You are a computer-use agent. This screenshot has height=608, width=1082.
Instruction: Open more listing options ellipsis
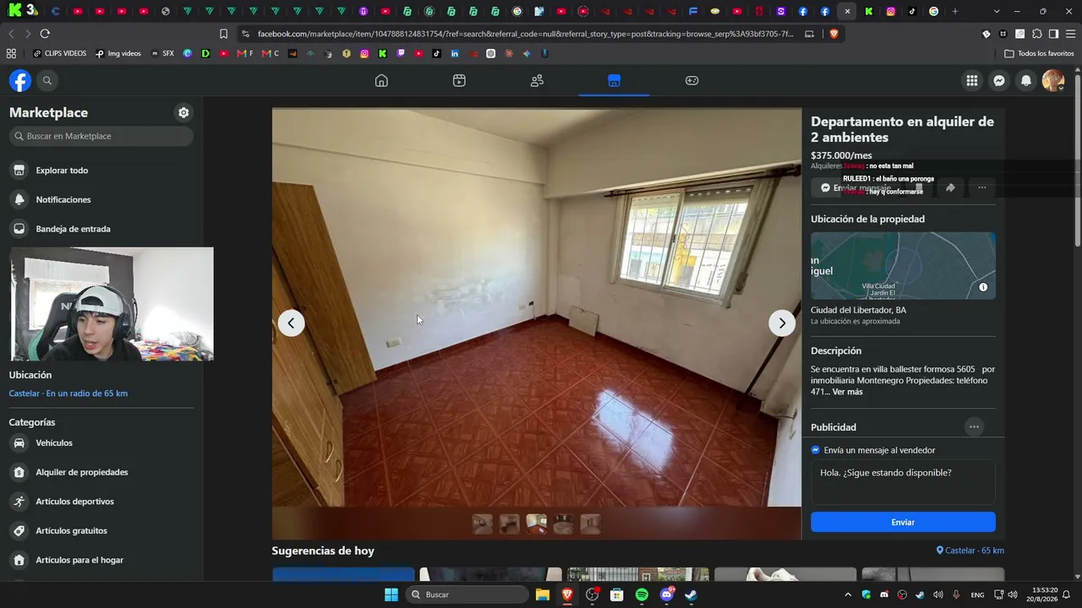981,187
